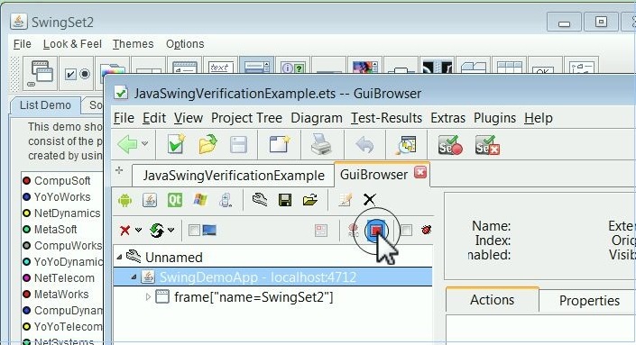Switch to the JavaSwingVerificationExample tab
Viewport: 636px width, 345px height.
point(234,176)
